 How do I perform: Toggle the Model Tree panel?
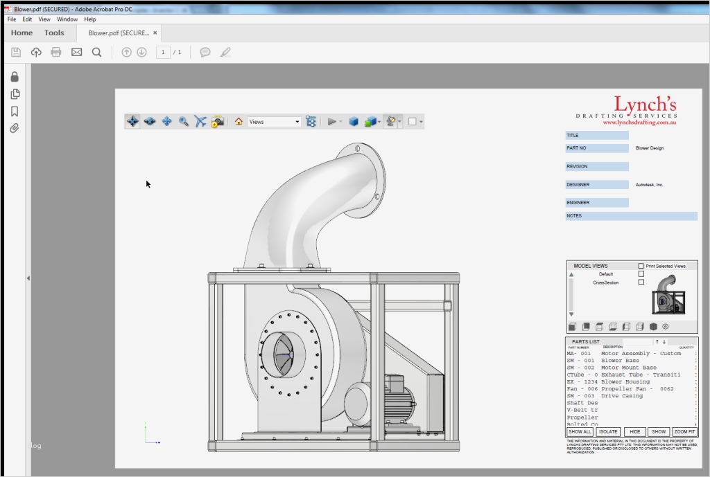[x=311, y=122]
